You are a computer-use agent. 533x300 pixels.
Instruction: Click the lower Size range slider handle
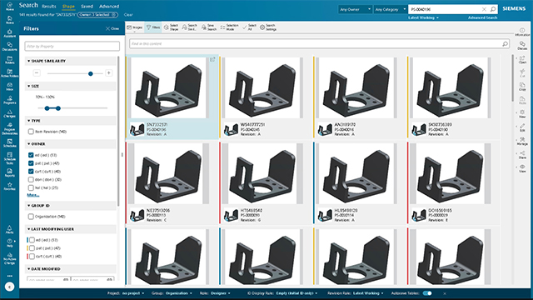pos(47,108)
